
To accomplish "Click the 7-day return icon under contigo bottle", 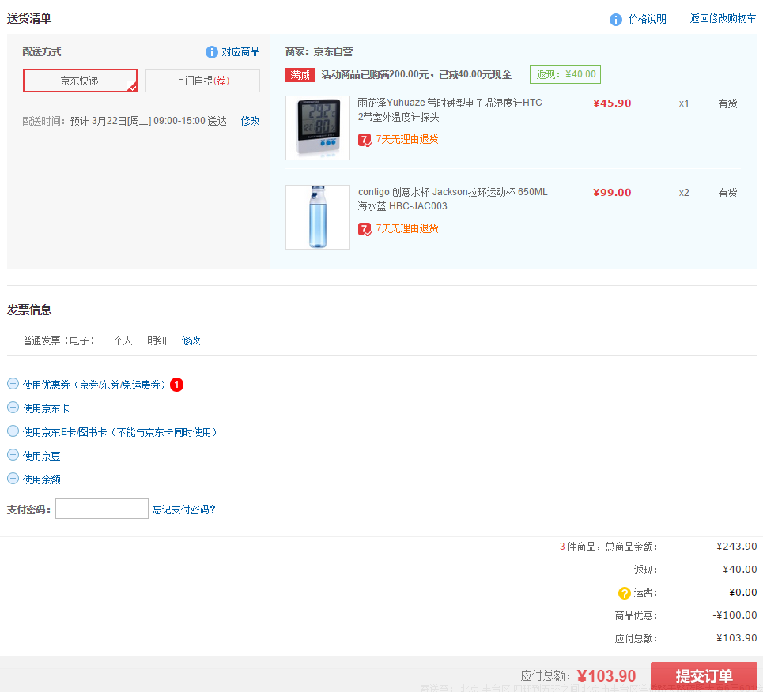I will (x=365, y=229).
